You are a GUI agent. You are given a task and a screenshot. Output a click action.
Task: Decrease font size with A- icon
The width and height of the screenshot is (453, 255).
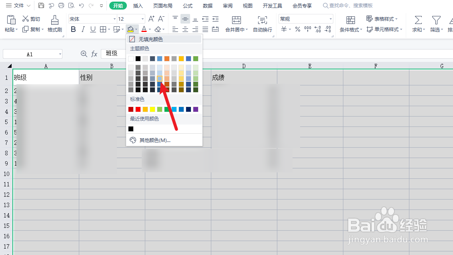[x=161, y=19]
